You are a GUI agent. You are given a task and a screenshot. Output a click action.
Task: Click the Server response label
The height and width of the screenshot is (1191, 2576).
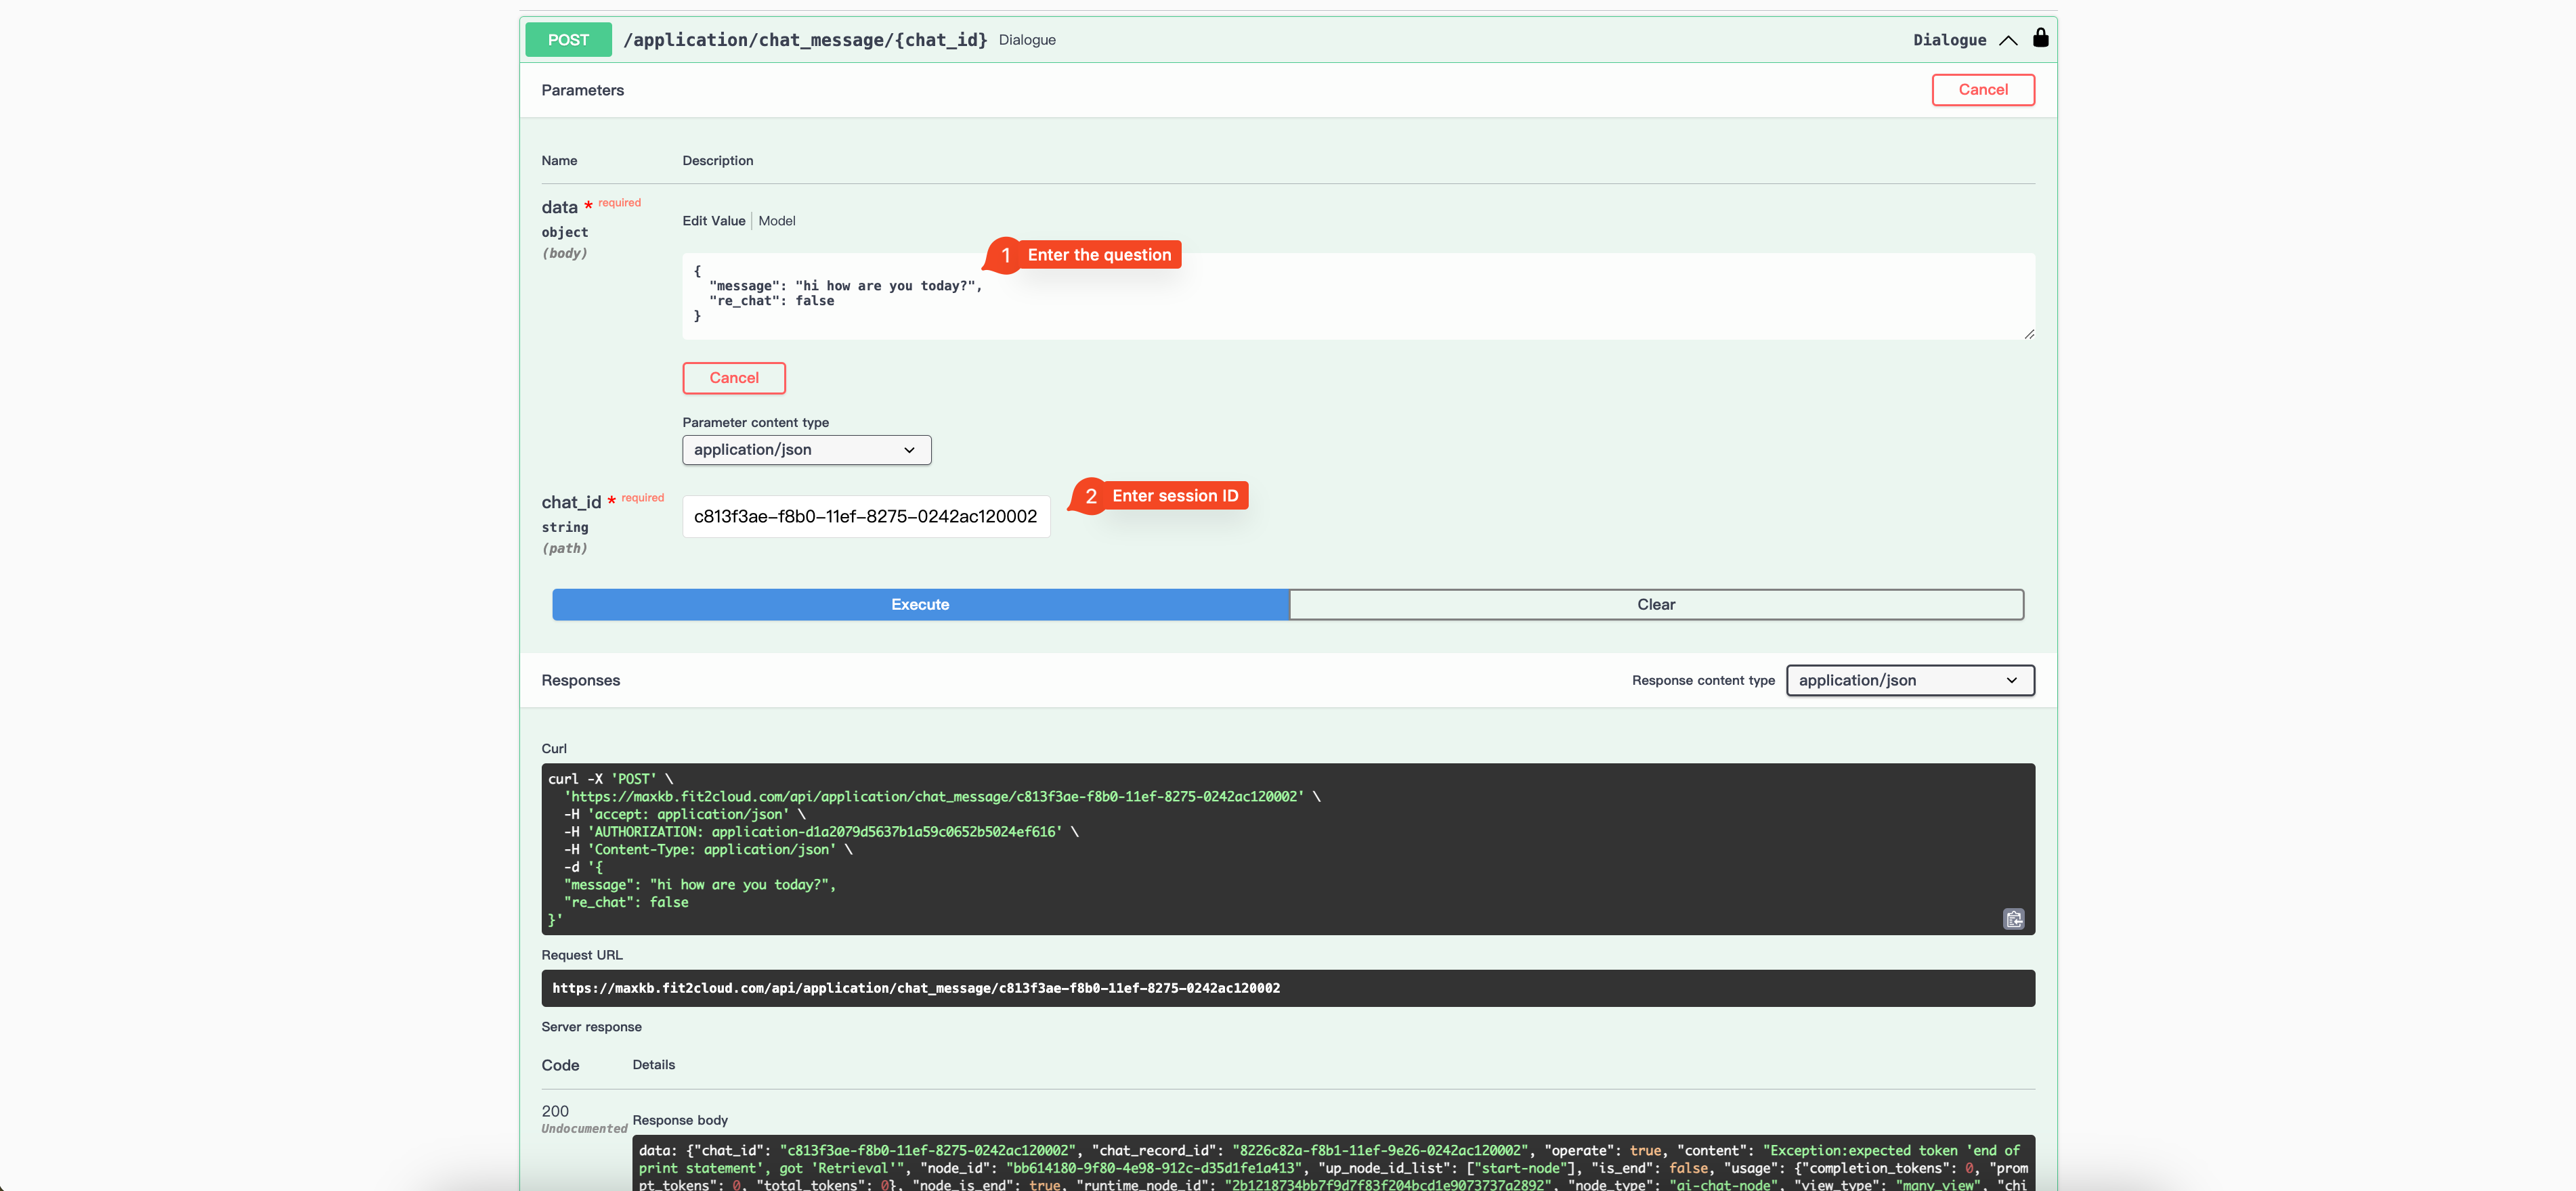592,1027
